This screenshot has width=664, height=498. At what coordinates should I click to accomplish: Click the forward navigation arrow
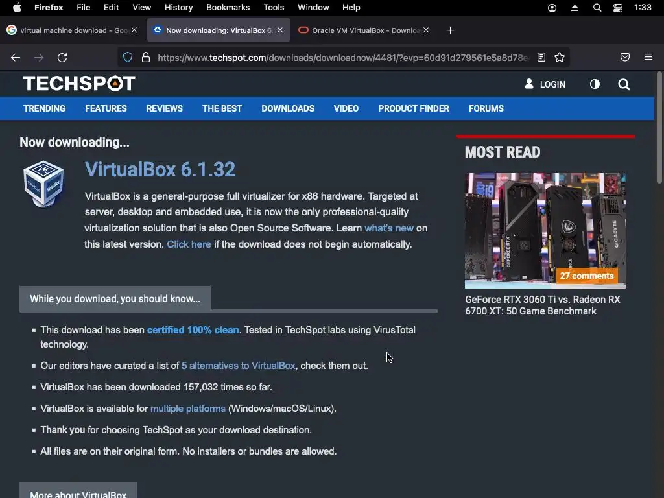39,58
